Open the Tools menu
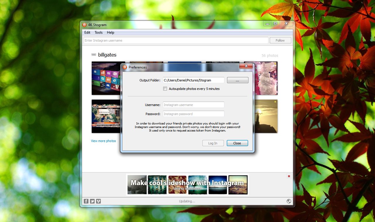Viewport: 375px width, 222px height. coord(98,33)
